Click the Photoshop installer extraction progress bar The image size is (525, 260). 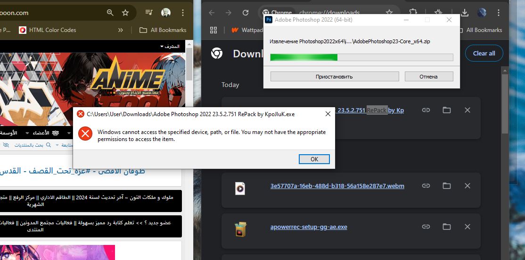[361, 57]
